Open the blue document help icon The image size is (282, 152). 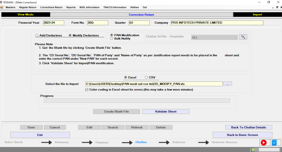[274, 143]
